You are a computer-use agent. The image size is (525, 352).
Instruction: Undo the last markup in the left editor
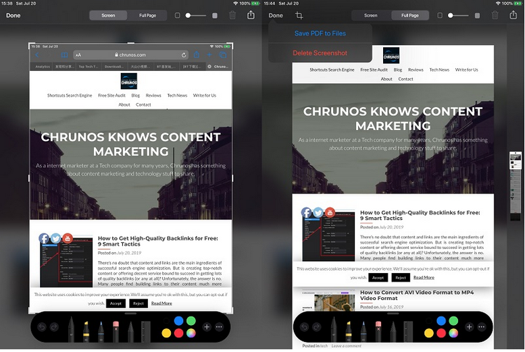pyautogui.click(x=42, y=326)
